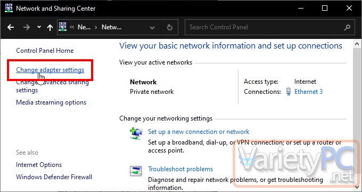Click the address bar network location icon

63,27
